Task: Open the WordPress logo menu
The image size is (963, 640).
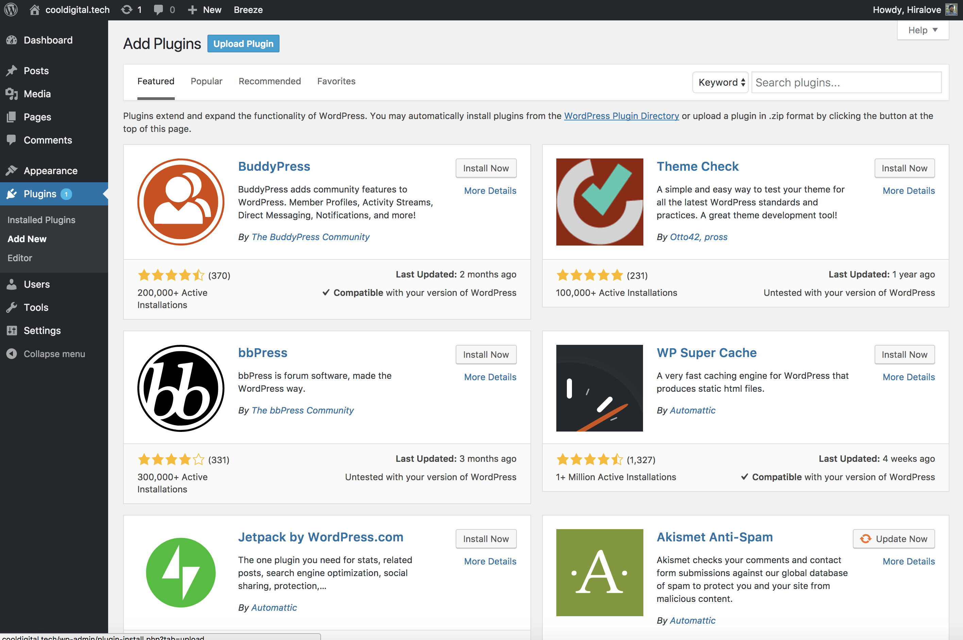Action: 11,10
